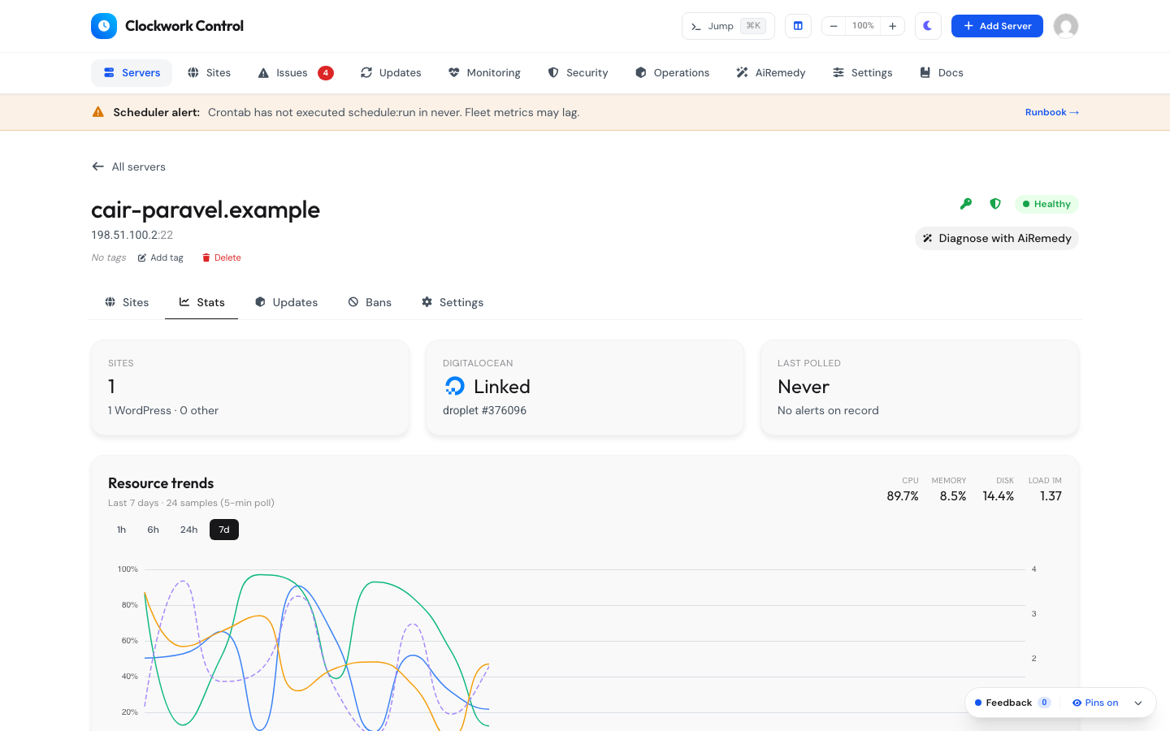Select the 7d time range
Screen dimensions: 1170x731
[224, 530]
